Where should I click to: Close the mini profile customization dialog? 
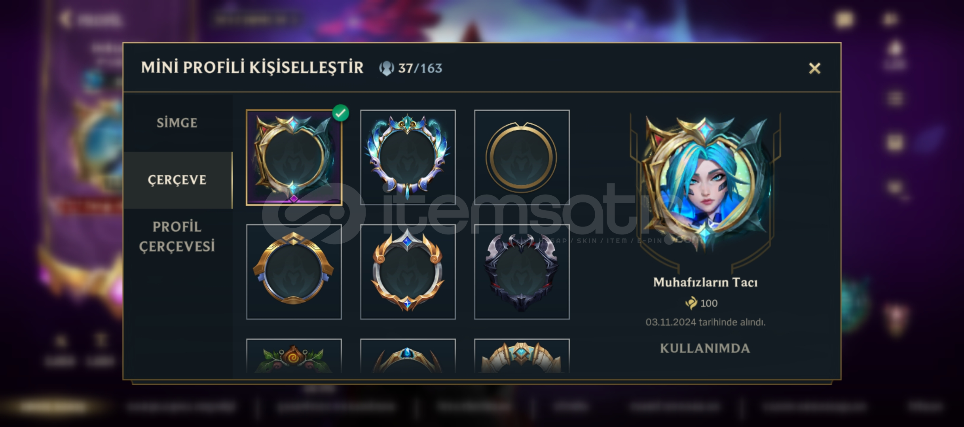pyautogui.click(x=814, y=68)
